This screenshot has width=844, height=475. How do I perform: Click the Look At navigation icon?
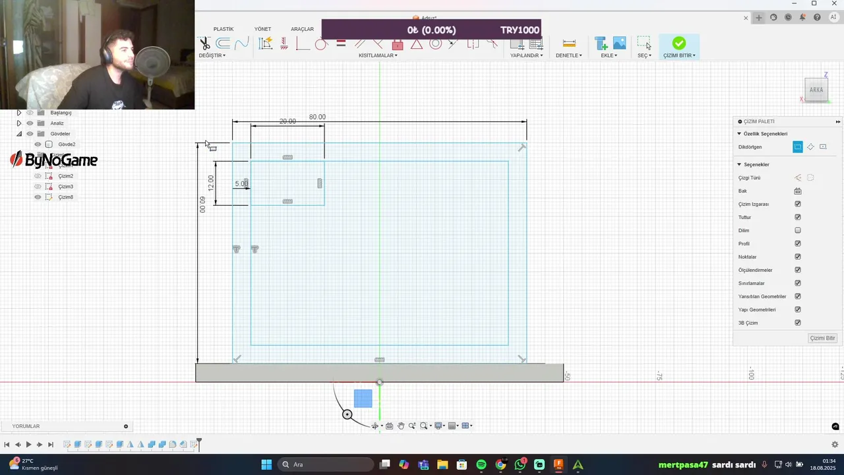[389, 426]
